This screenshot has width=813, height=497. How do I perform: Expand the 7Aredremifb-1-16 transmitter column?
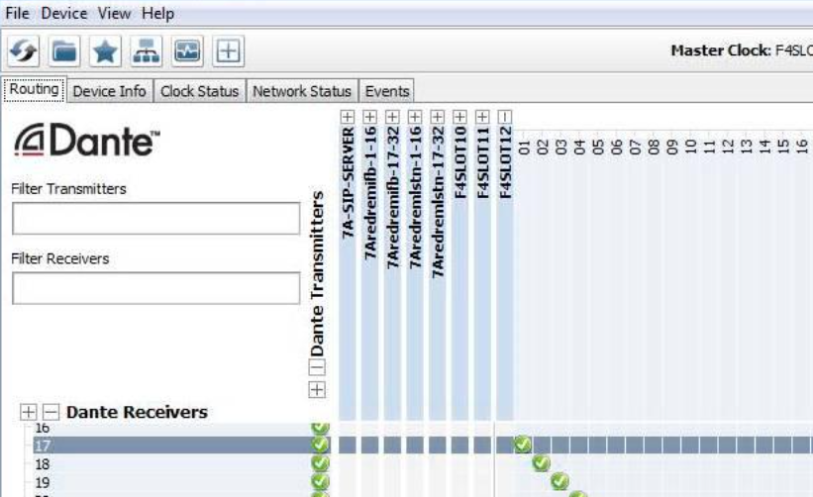point(369,117)
